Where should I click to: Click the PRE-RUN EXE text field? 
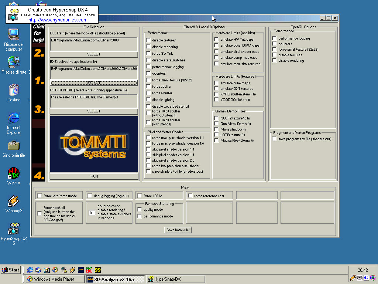(94, 101)
